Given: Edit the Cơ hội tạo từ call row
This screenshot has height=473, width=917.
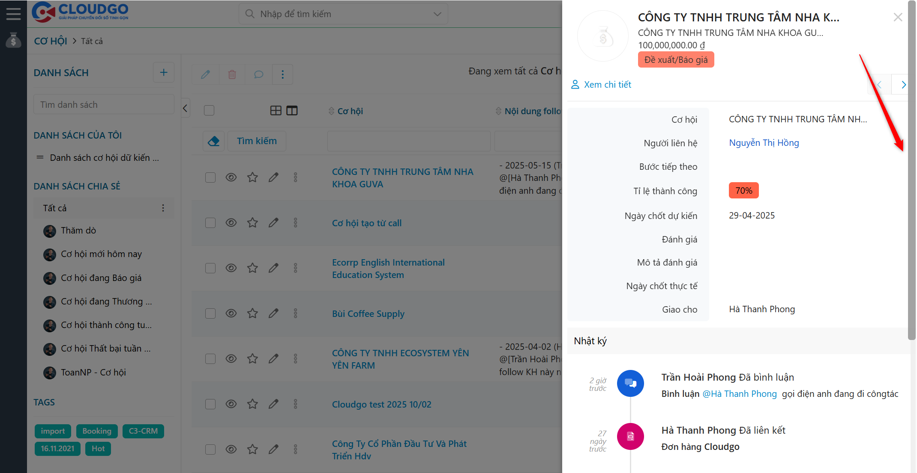Looking at the screenshot, I should (273, 223).
